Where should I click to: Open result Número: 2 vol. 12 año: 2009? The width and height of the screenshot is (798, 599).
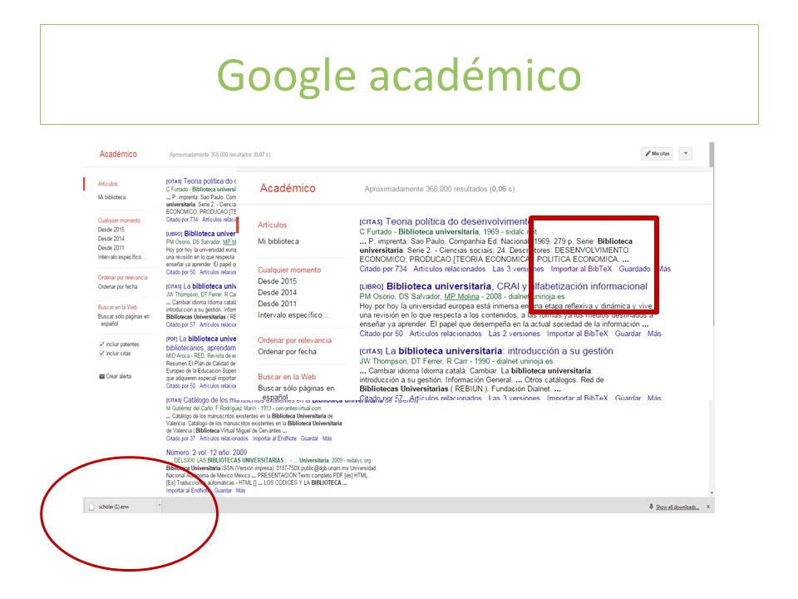coord(206,453)
